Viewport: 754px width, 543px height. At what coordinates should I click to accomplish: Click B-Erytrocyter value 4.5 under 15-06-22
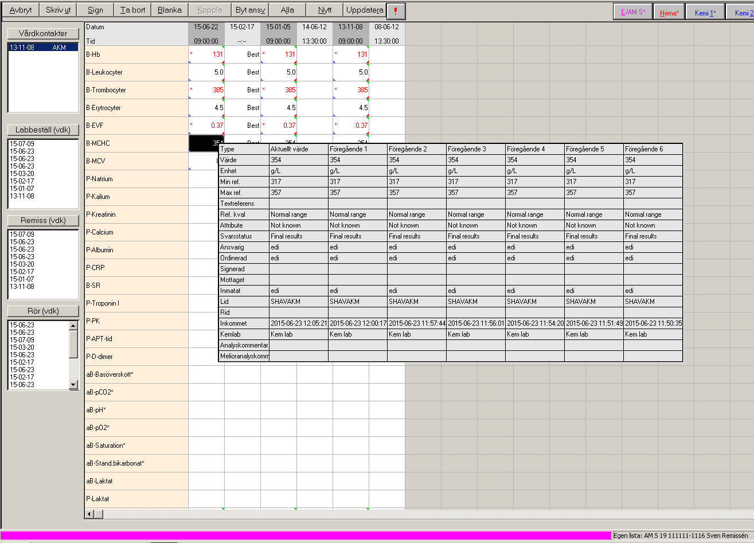pos(206,108)
